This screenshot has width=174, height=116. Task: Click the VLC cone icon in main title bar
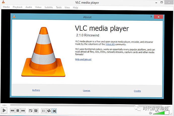pyautogui.click(x=3, y=2)
